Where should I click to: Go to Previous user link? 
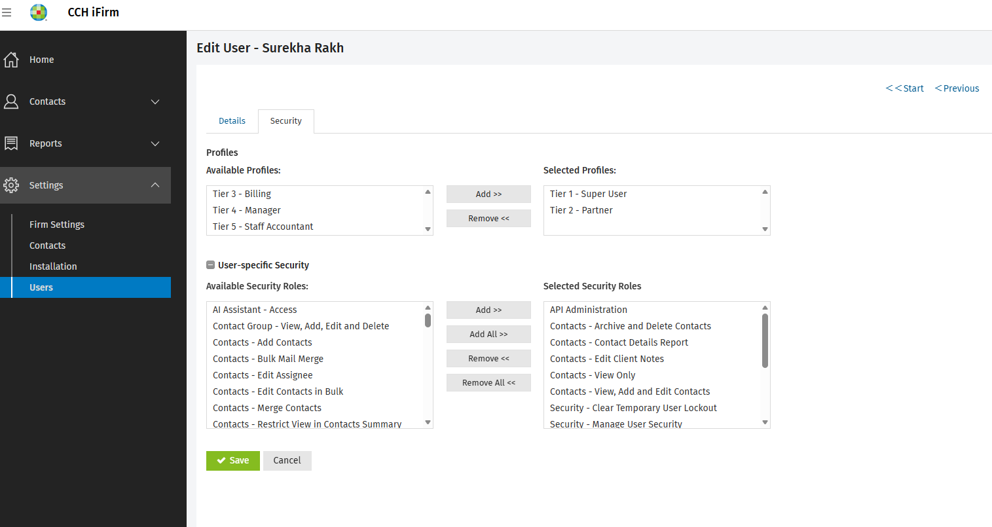(x=957, y=88)
